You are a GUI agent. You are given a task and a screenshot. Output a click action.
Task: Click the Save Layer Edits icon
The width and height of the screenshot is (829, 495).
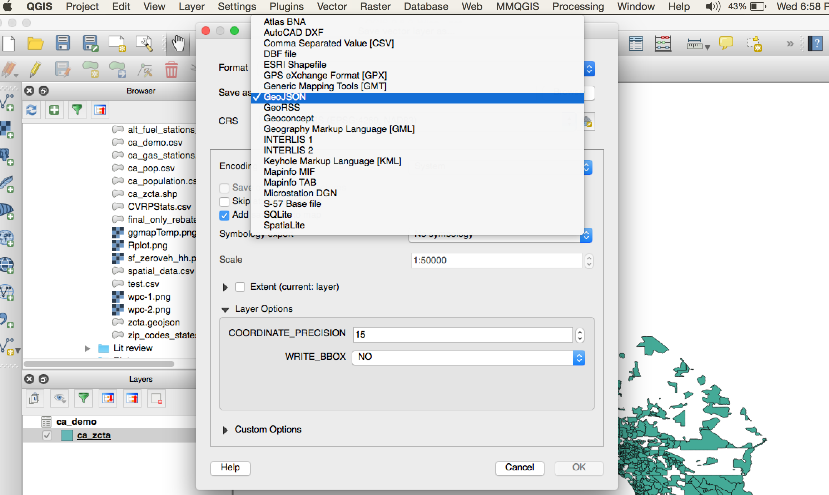click(x=63, y=69)
